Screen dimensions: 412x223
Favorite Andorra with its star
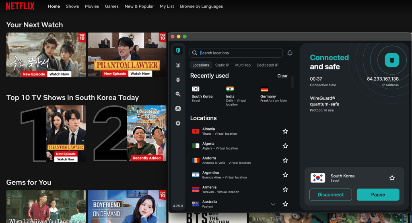pos(285,160)
